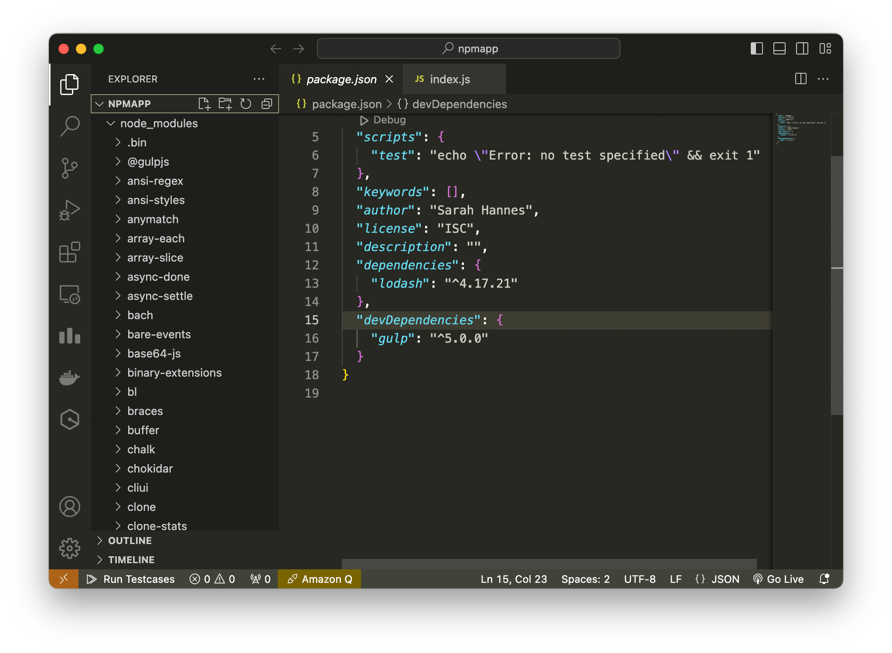Expand the ansi-regex folder
This screenshot has height=653, width=892.
(185, 181)
